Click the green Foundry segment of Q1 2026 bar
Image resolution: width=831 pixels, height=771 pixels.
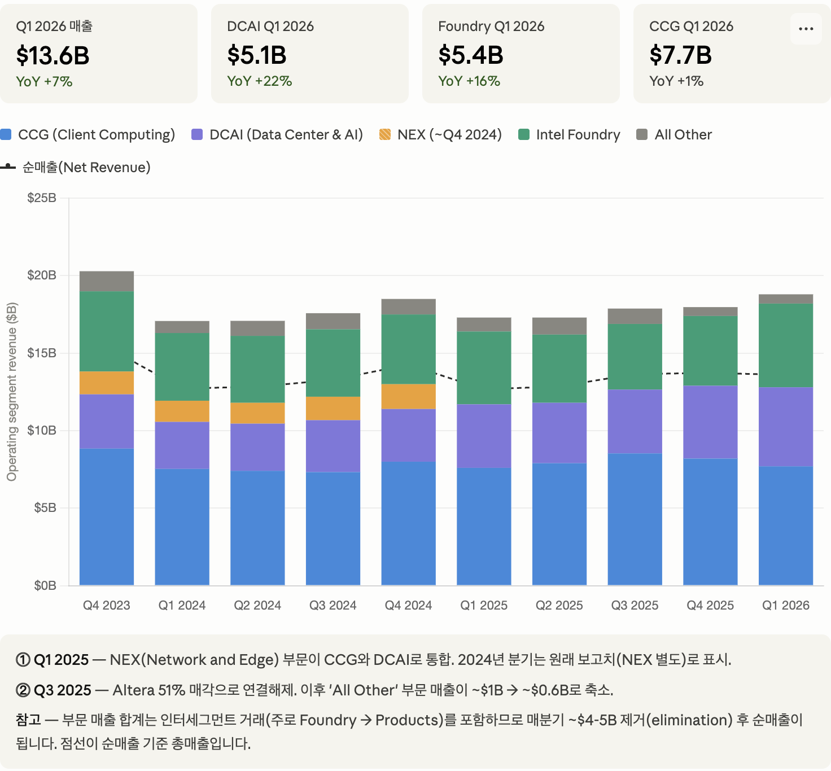(786, 345)
